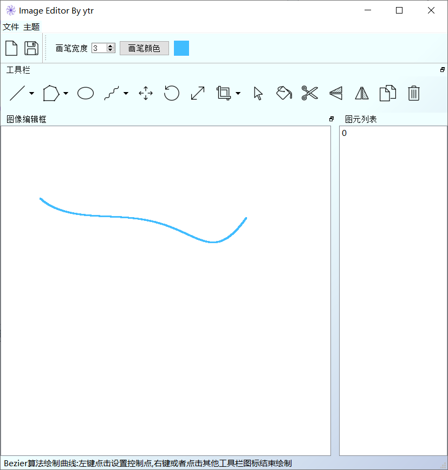The height and width of the screenshot is (470, 448).
Task: Click the 画笔宽度 label
Action: 72,48
